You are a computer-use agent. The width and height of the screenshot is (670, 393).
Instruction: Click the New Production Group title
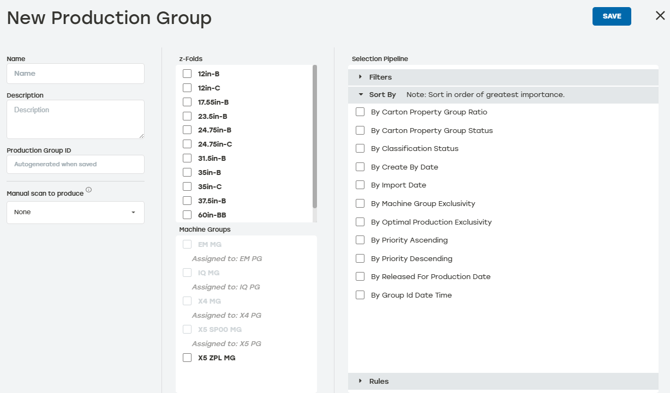109,17
